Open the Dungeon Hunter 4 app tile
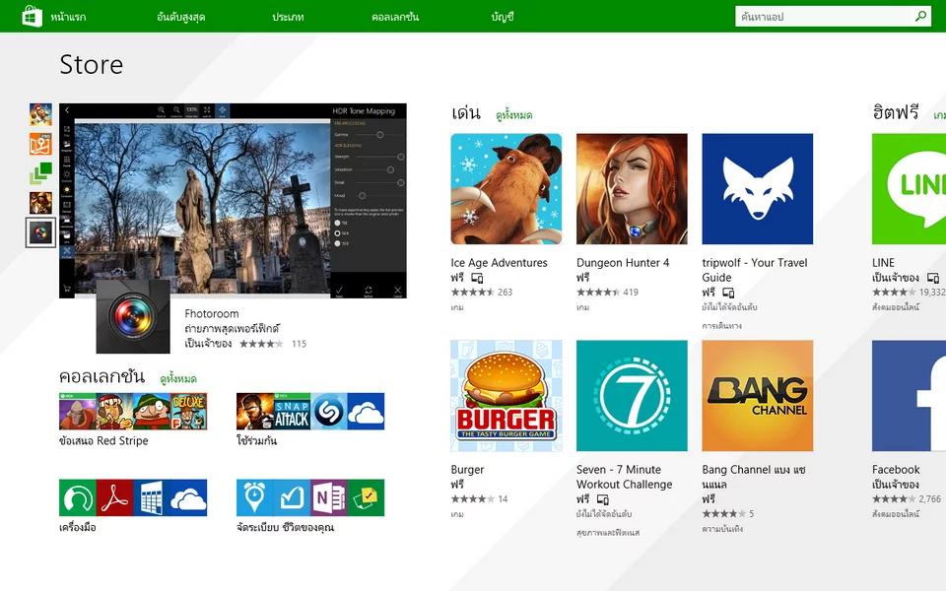 pyautogui.click(x=632, y=189)
